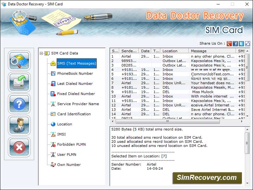Click the Last Dialed Number icon

click(53, 84)
